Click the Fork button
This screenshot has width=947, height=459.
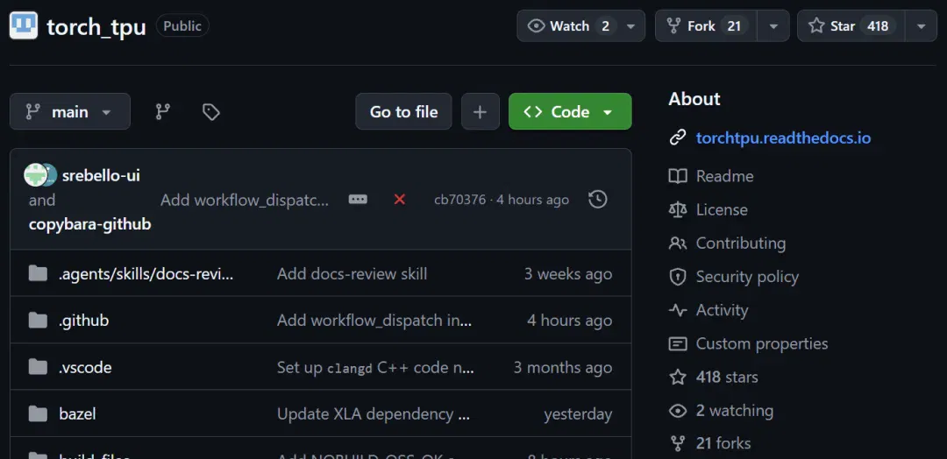[x=706, y=26]
